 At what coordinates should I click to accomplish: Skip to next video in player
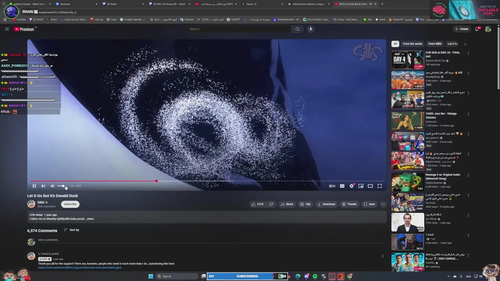43,186
